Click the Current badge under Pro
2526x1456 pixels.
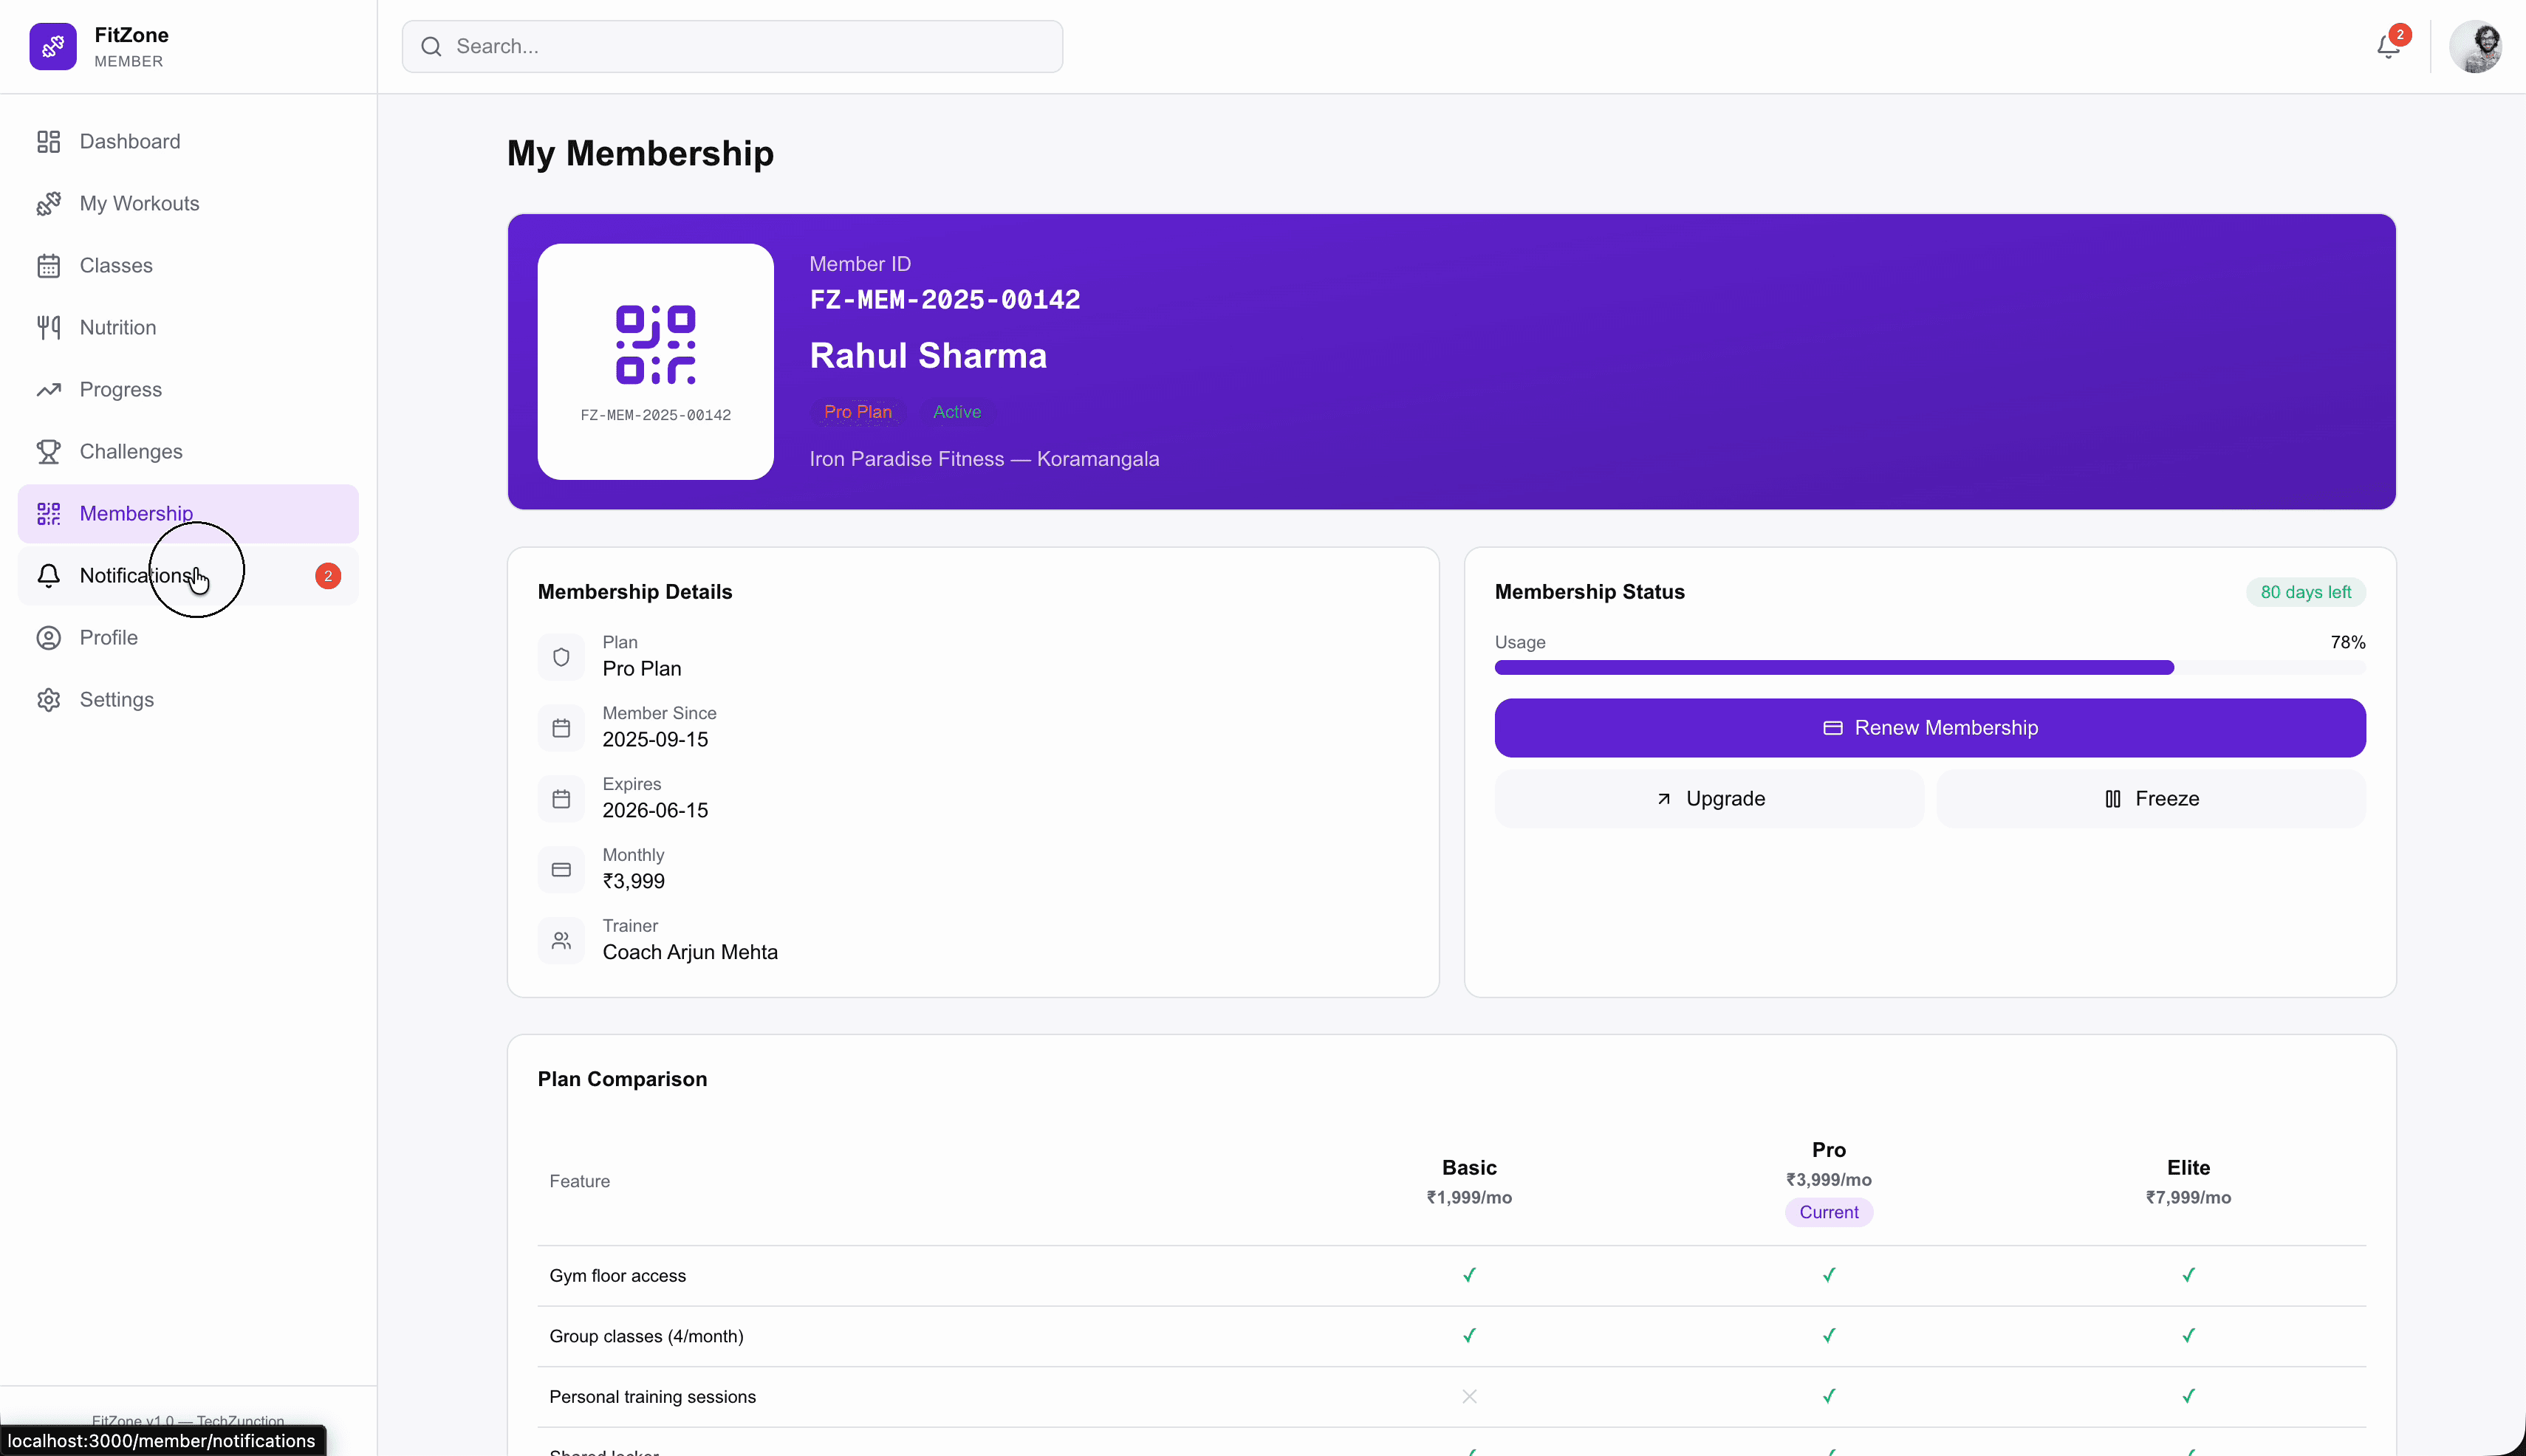pos(1828,1212)
